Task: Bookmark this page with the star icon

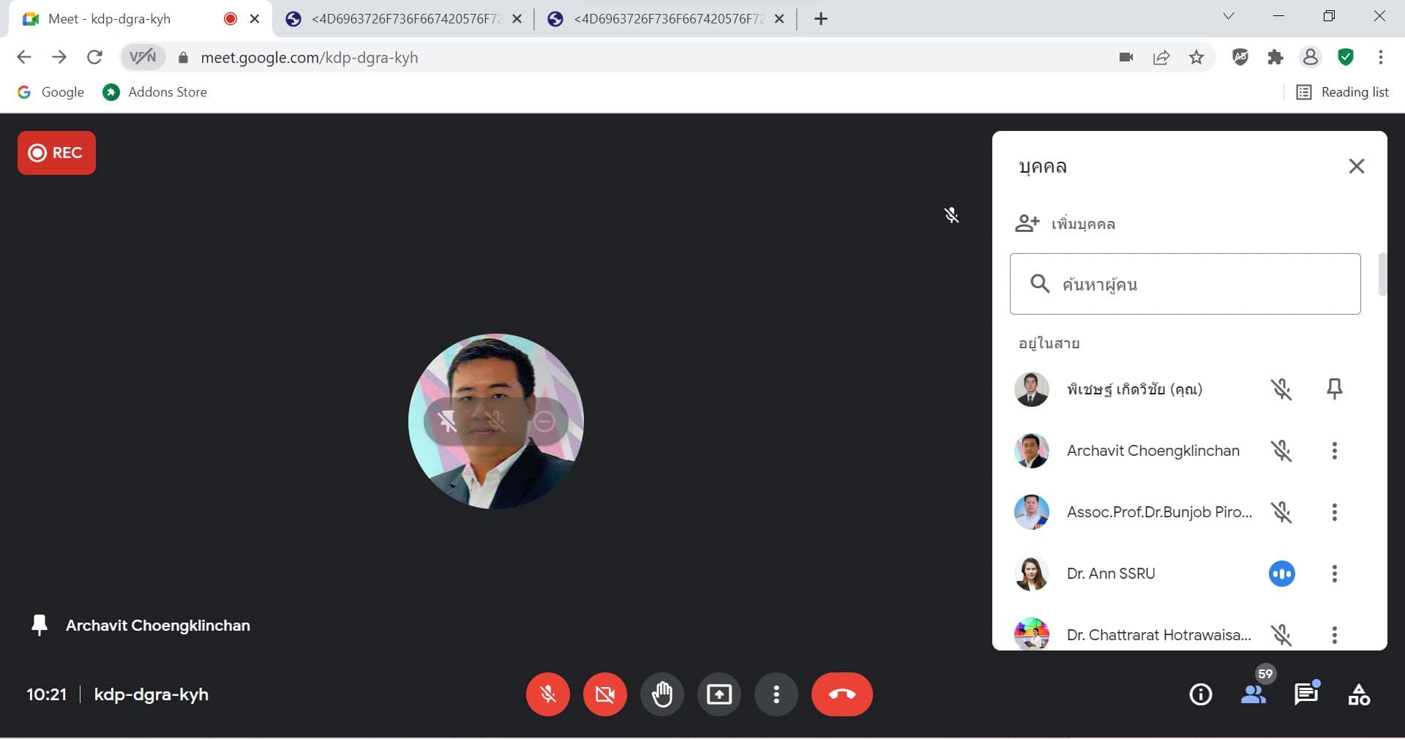Action: tap(1196, 57)
